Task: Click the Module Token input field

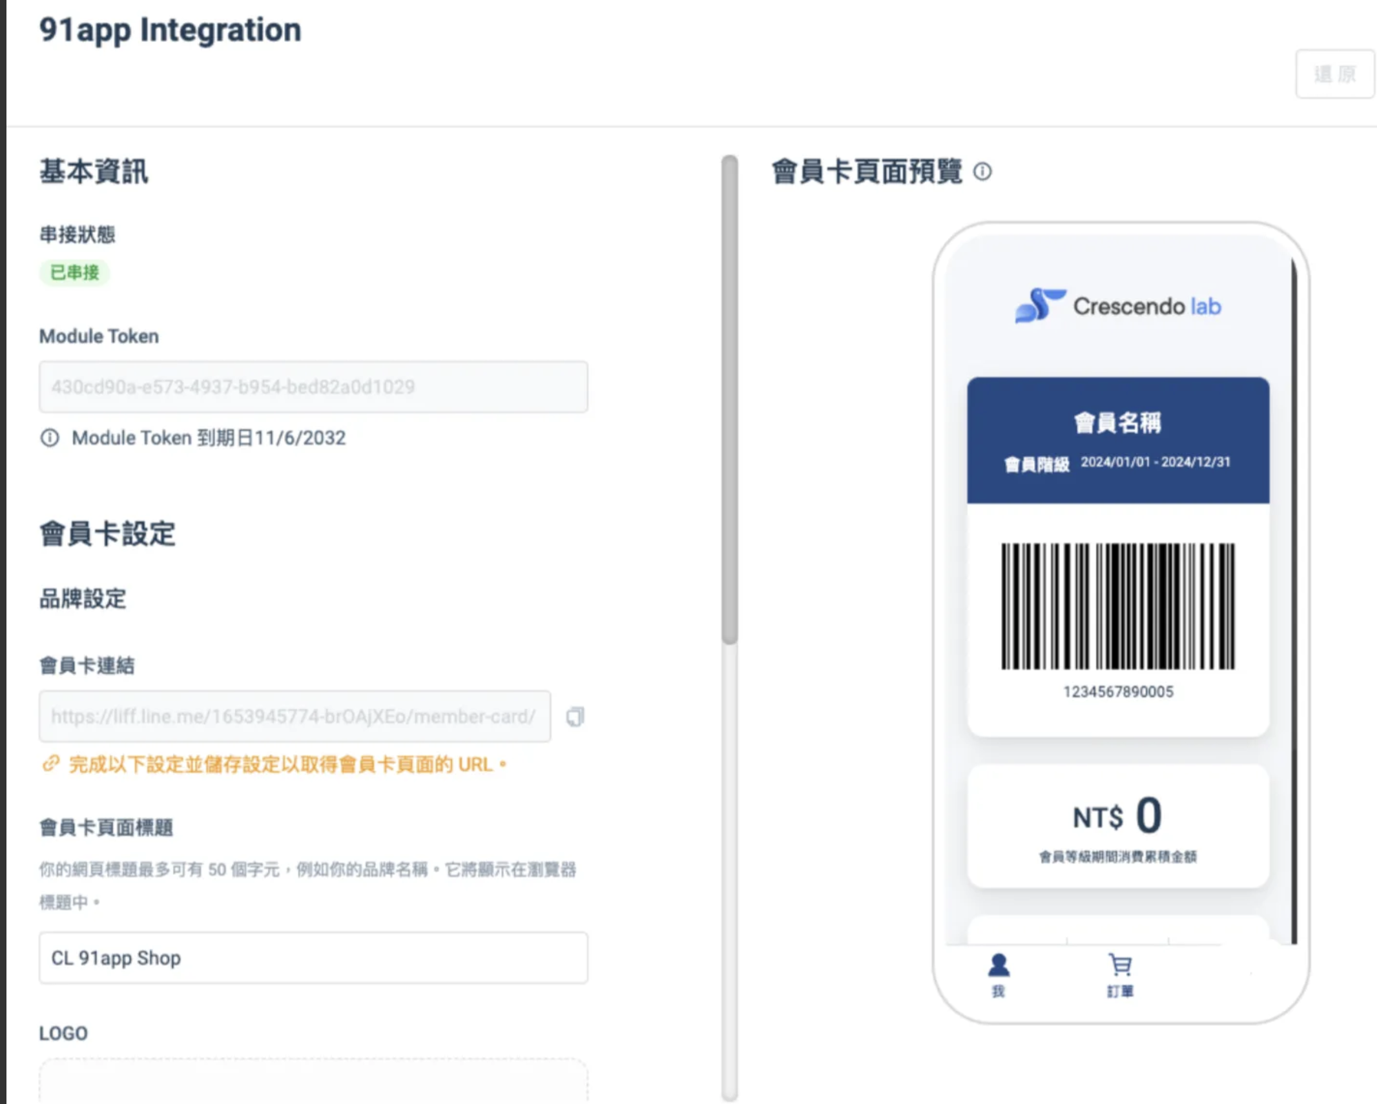Action: 313,387
